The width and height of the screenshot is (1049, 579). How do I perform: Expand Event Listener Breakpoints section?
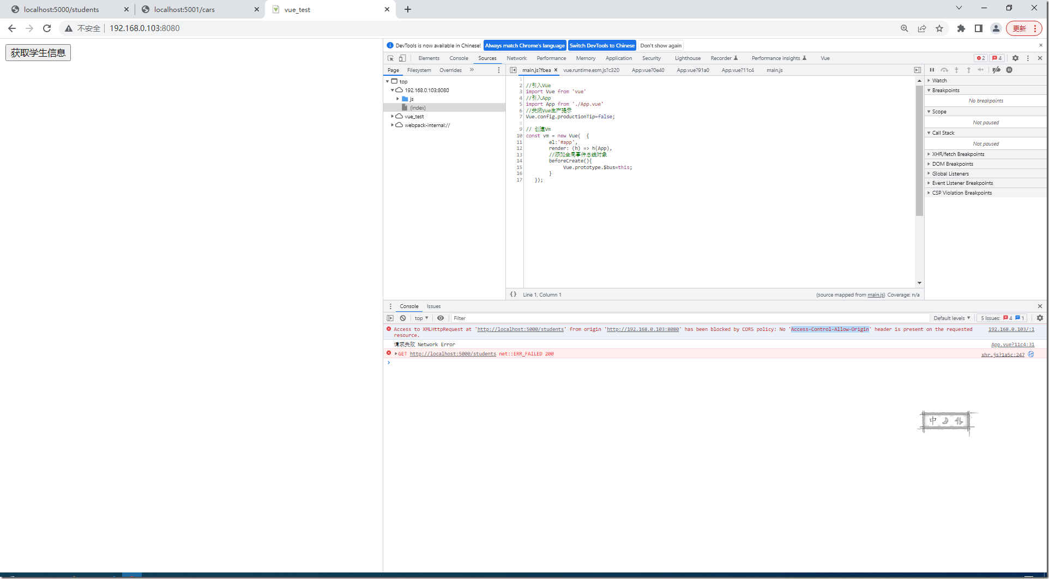[x=986, y=183]
